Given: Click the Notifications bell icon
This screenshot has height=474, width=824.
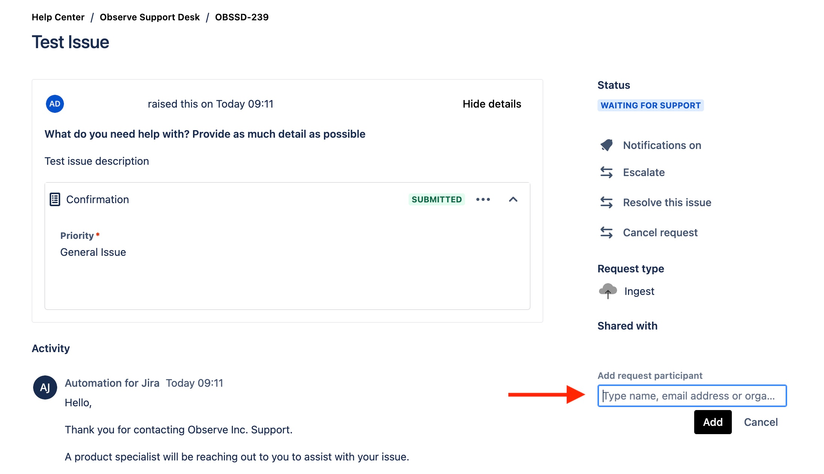Looking at the screenshot, I should 607,145.
